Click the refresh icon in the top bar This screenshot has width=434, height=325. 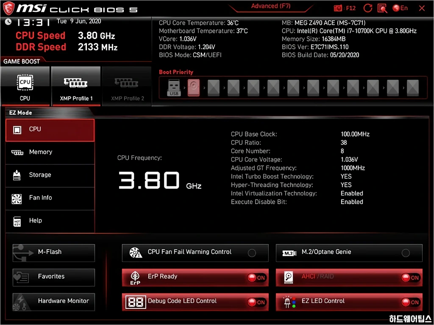[x=367, y=8]
